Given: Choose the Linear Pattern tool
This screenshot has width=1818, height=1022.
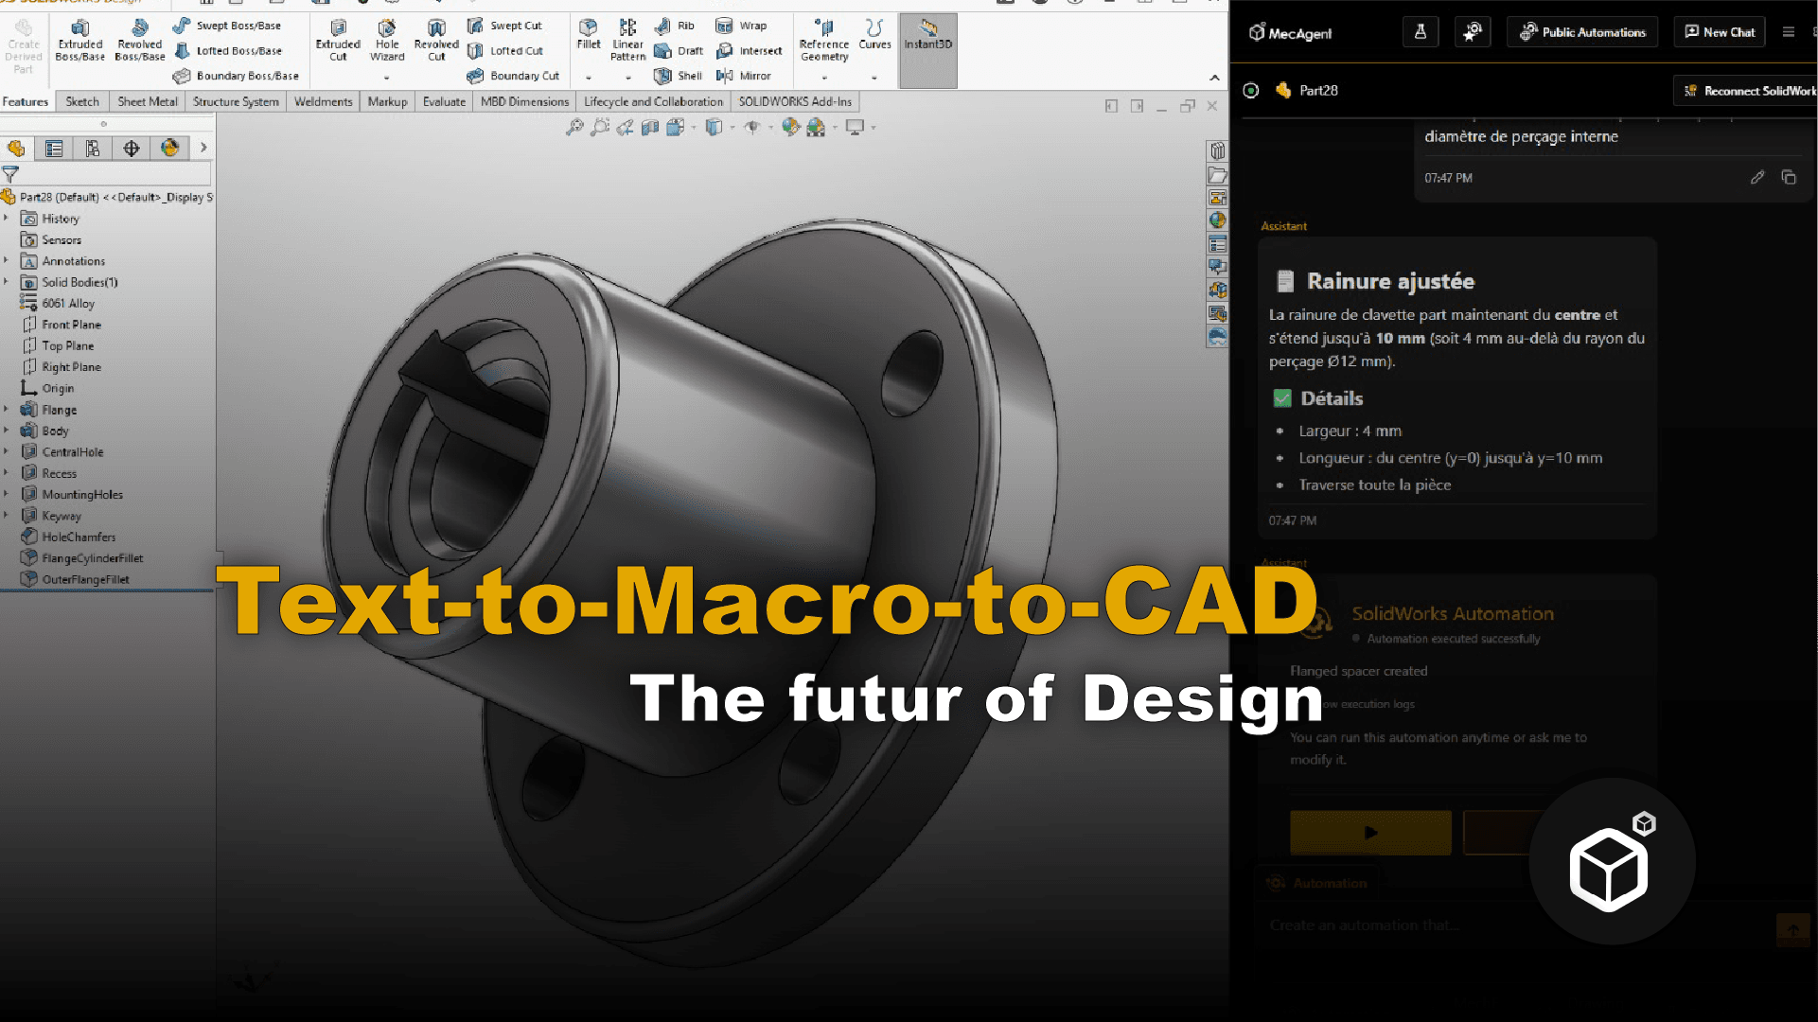Looking at the screenshot, I should (627, 40).
